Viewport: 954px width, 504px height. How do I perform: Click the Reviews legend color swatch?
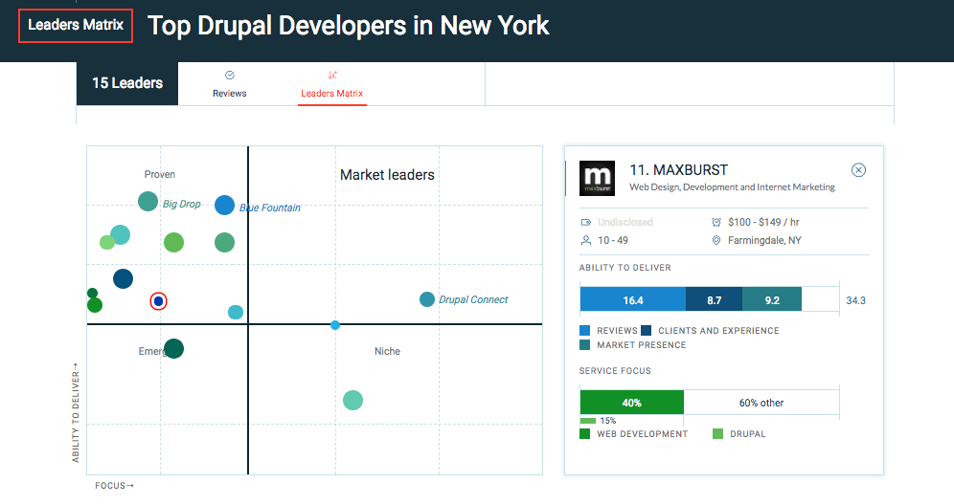584,330
